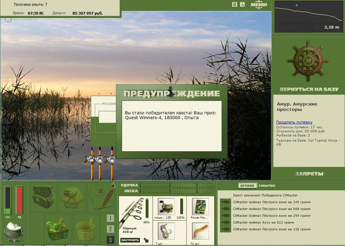Select the worm bait with 71 шт.
345x246 pixels.
pos(200,231)
